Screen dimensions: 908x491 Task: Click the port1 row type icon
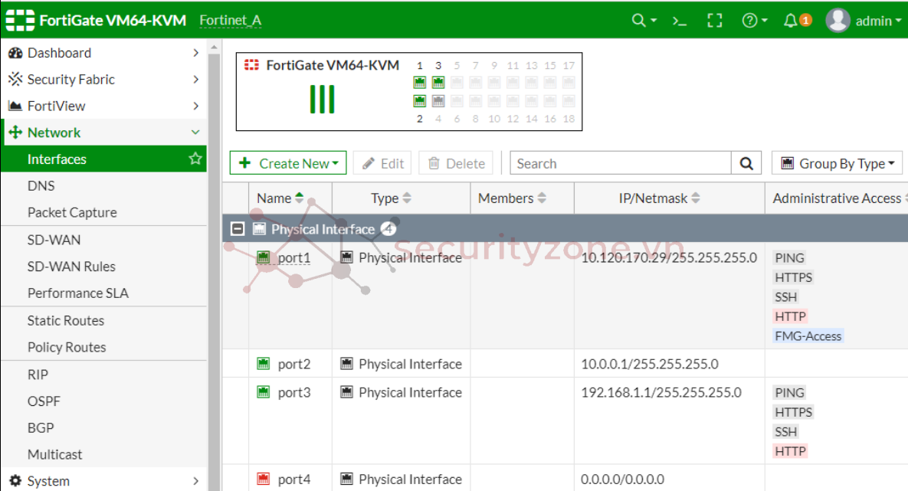(x=347, y=257)
